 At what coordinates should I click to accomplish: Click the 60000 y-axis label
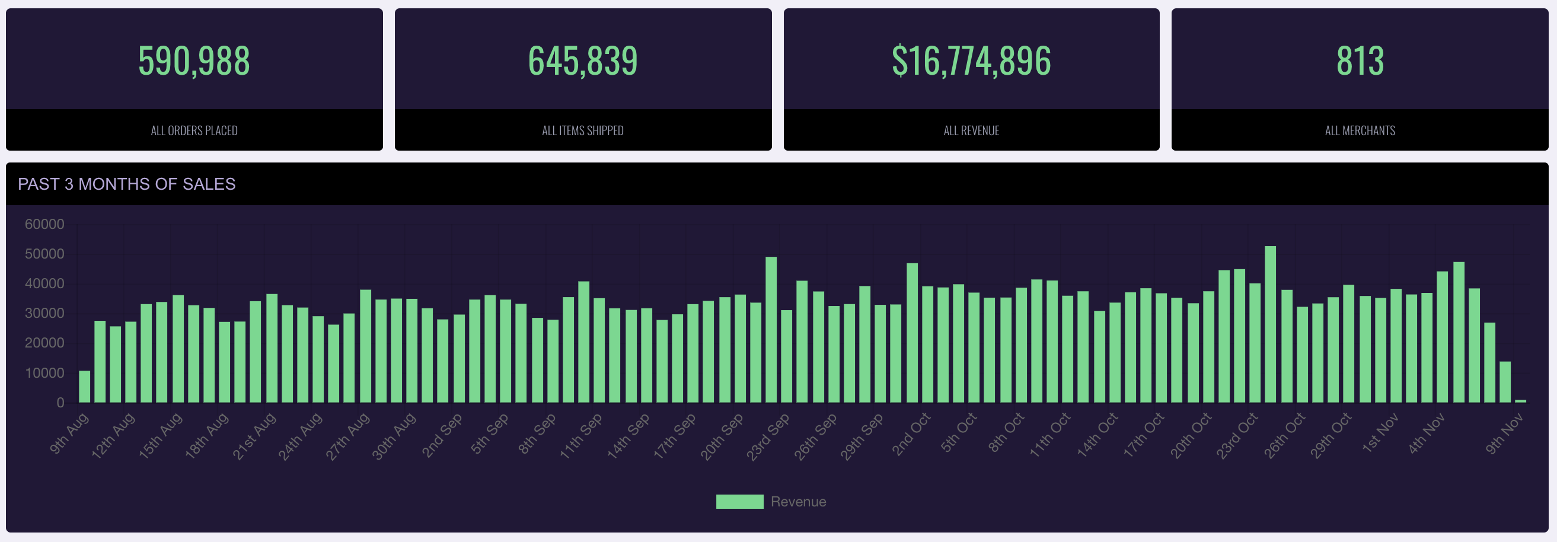coord(44,224)
